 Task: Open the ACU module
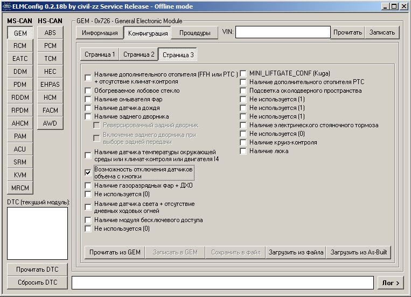[x=20, y=149]
